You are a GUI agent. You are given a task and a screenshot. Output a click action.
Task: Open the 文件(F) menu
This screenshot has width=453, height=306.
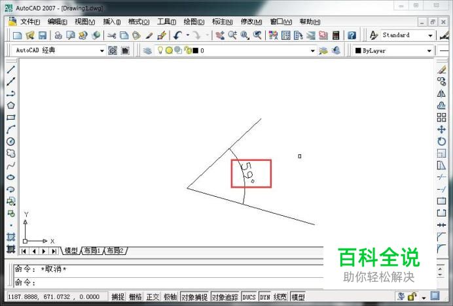pyautogui.click(x=30, y=22)
